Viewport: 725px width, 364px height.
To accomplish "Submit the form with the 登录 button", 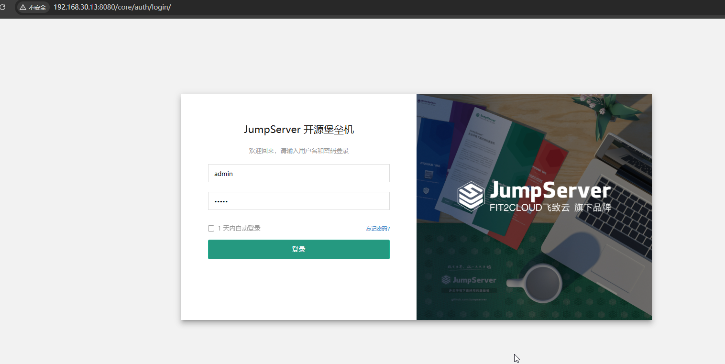I will [298, 249].
